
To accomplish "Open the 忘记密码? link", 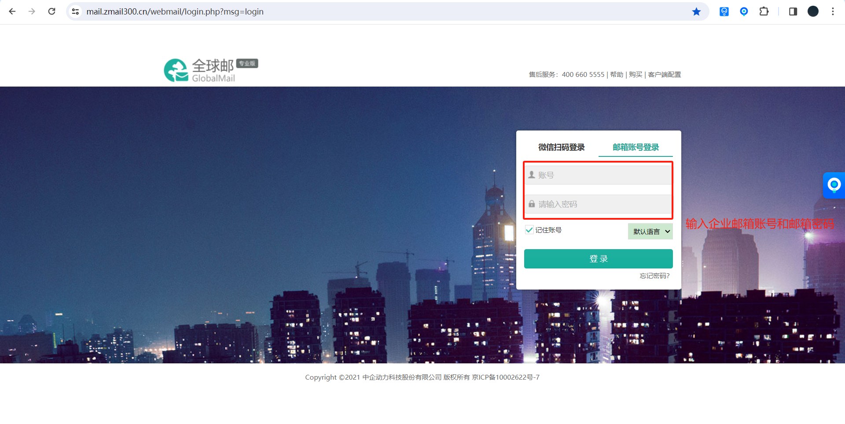I will tap(654, 276).
